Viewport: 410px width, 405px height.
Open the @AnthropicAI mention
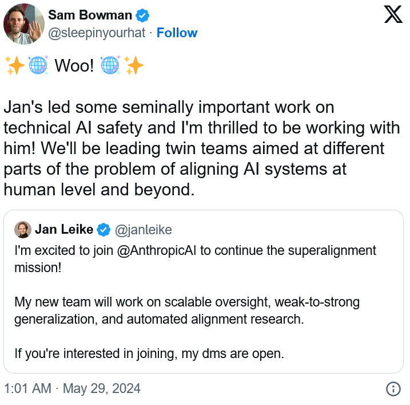156,250
